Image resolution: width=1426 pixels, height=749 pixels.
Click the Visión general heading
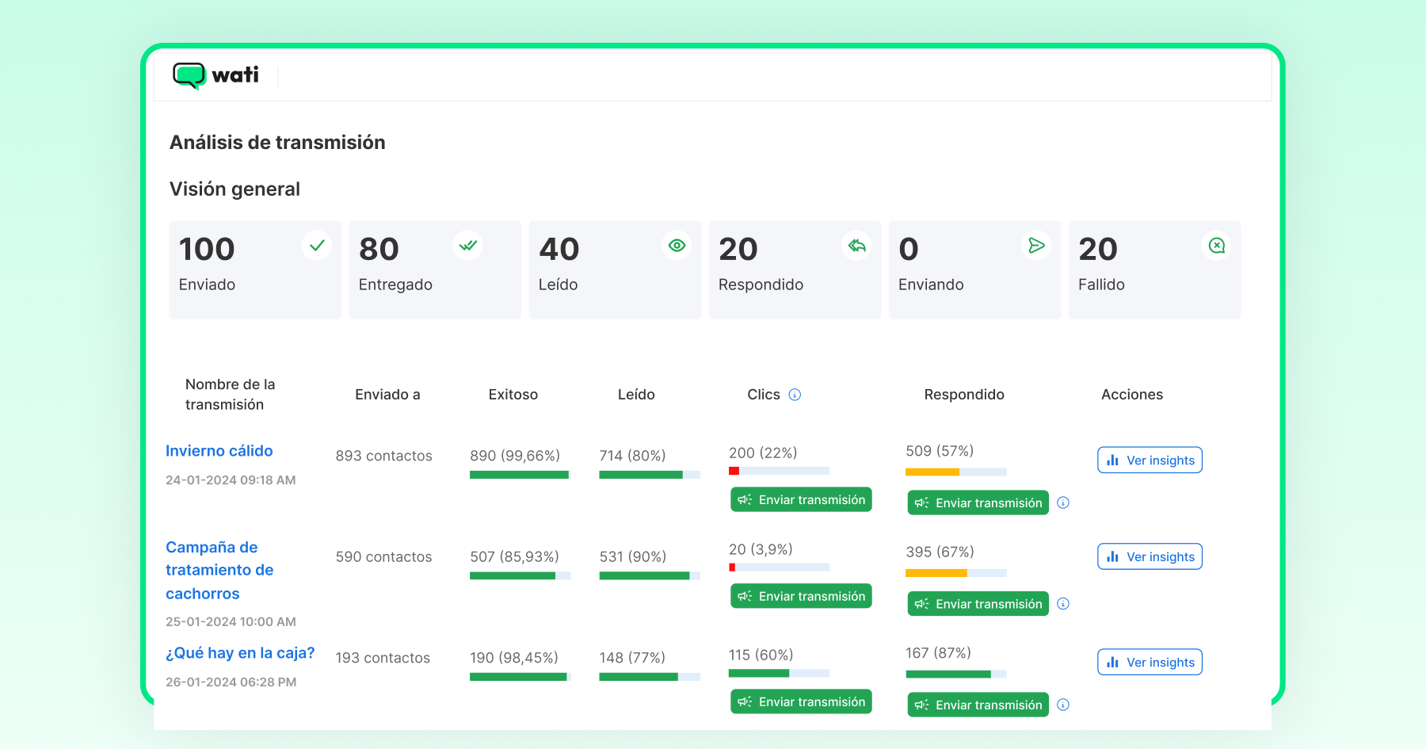point(234,189)
